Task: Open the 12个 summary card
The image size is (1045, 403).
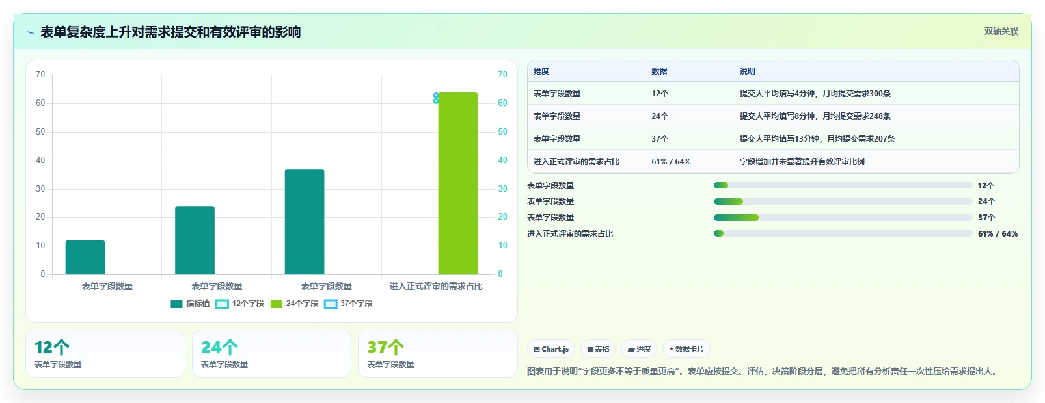Action: tap(105, 354)
